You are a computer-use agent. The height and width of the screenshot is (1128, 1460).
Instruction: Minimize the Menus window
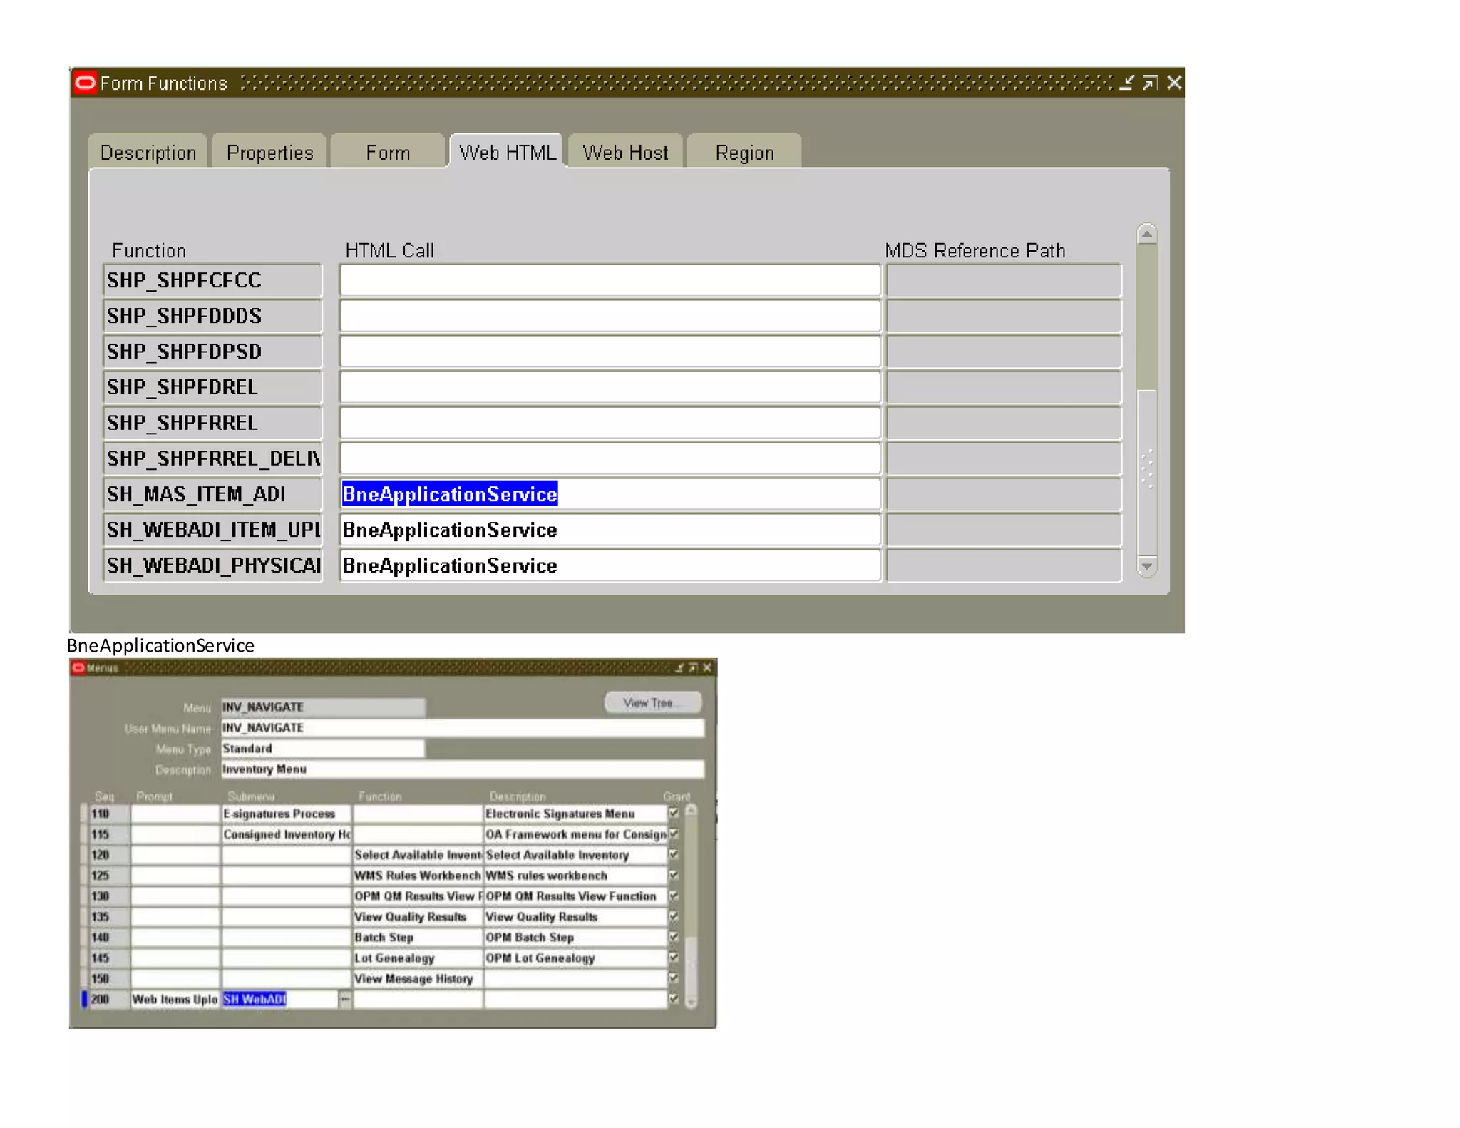[679, 667]
